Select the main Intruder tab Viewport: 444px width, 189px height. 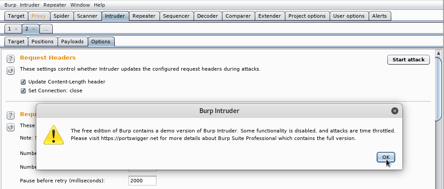click(115, 16)
